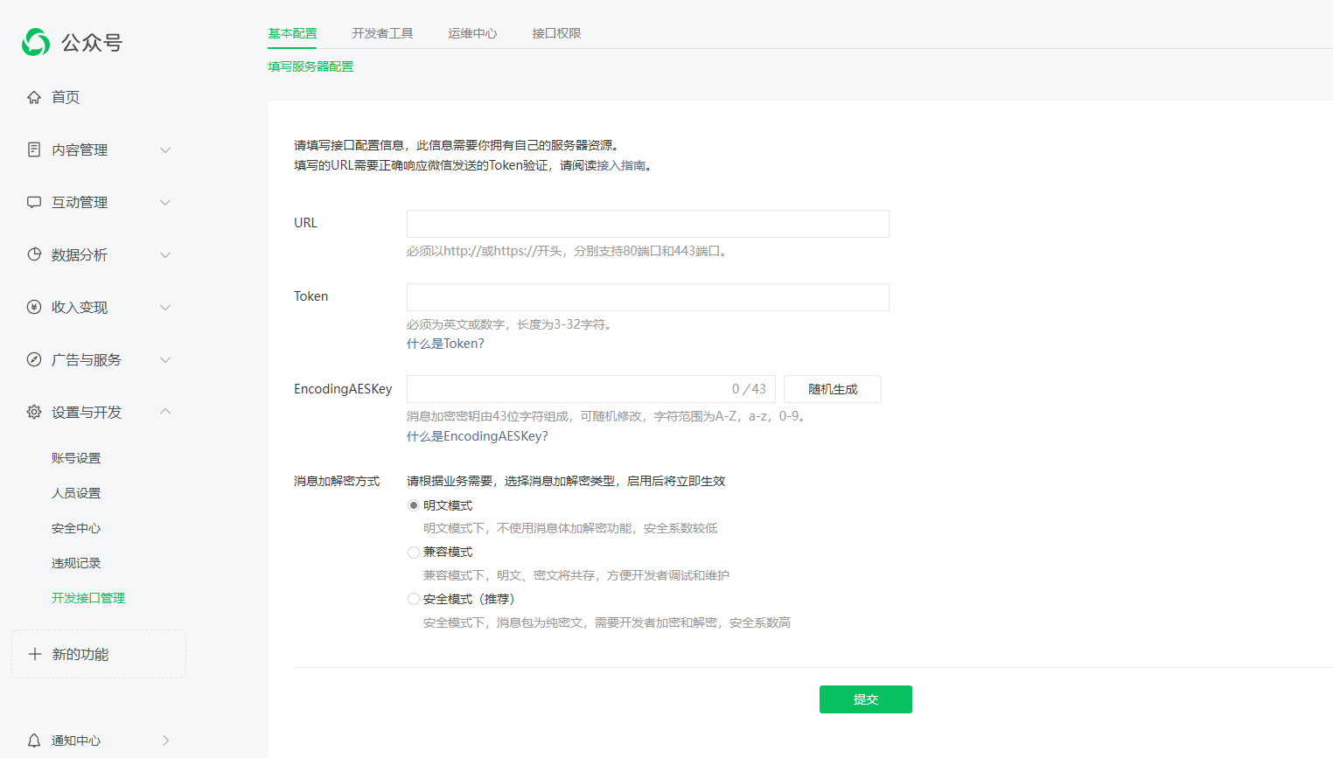Expand the 数据分析 chevron
Screen dimensions: 1333x758
(165, 255)
